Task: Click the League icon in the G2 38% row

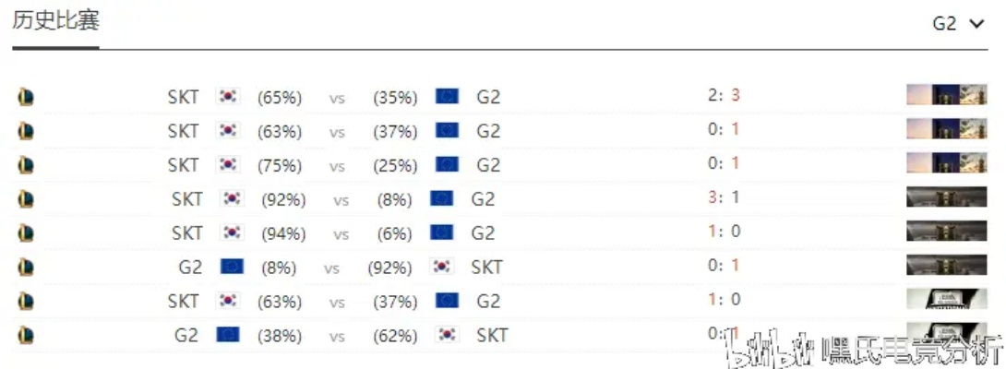Action: point(26,335)
